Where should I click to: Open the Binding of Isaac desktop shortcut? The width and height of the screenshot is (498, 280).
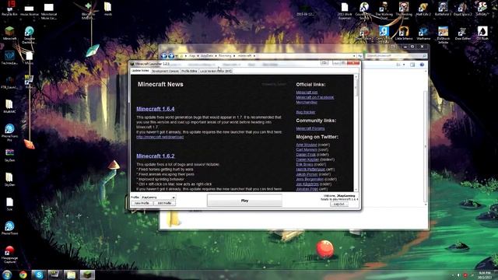404,10
